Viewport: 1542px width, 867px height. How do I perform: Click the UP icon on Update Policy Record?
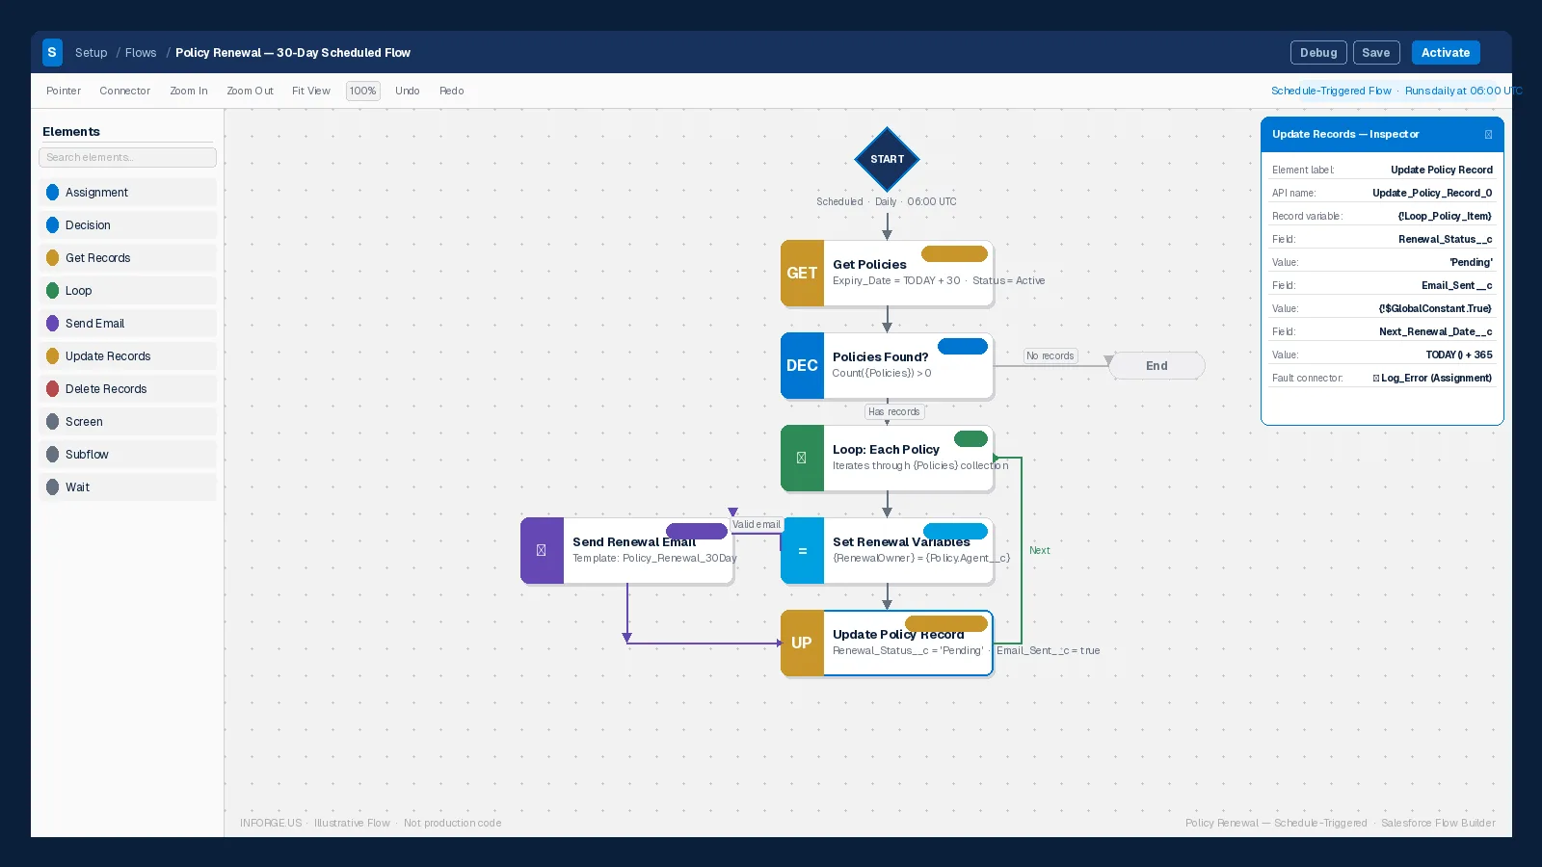point(802,644)
